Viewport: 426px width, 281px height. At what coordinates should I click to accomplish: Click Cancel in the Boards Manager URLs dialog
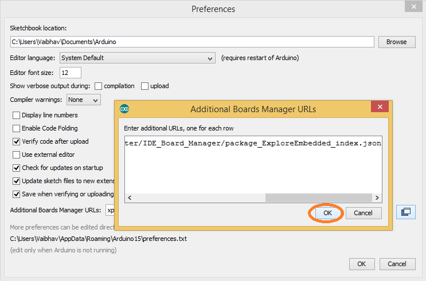point(364,213)
